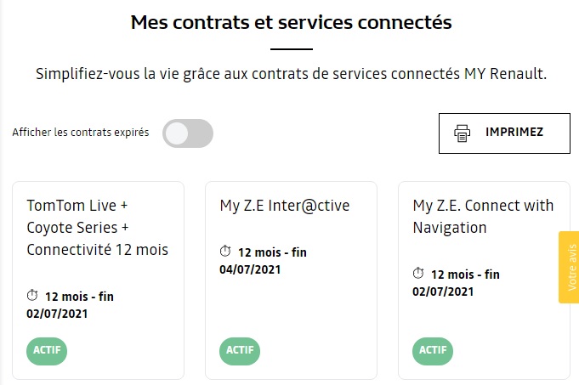Click ACTIF badge on My Z.E Inter@ctive card

click(x=240, y=351)
